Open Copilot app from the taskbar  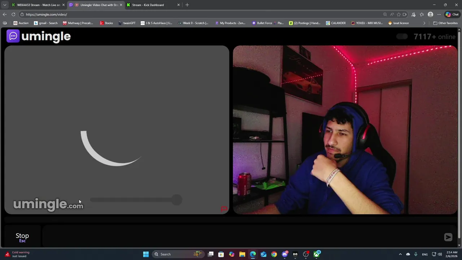232,254
